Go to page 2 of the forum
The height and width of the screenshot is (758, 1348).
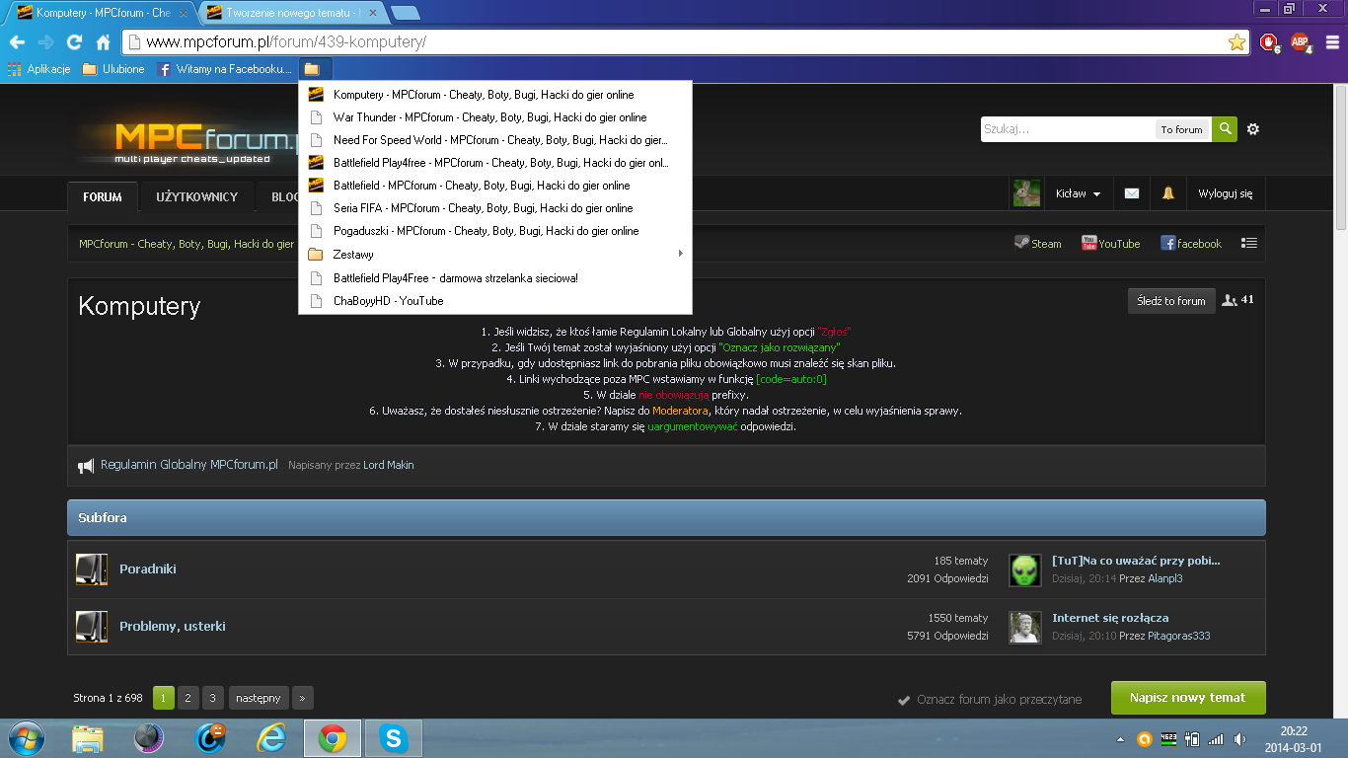pyautogui.click(x=188, y=698)
